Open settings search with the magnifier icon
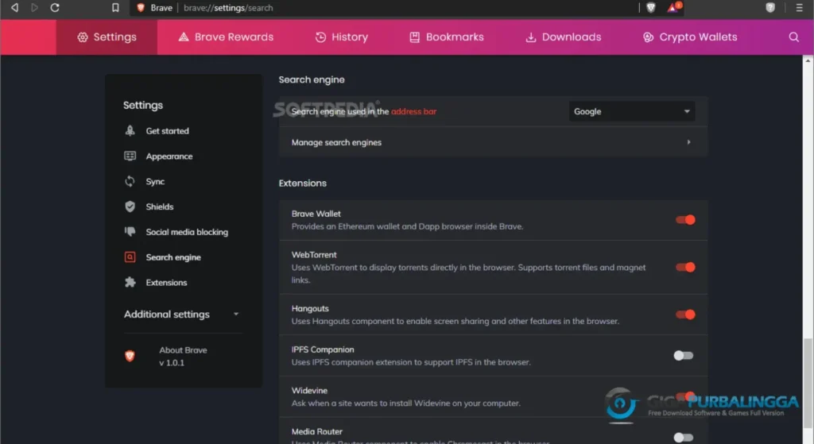This screenshot has width=814, height=444. point(794,37)
